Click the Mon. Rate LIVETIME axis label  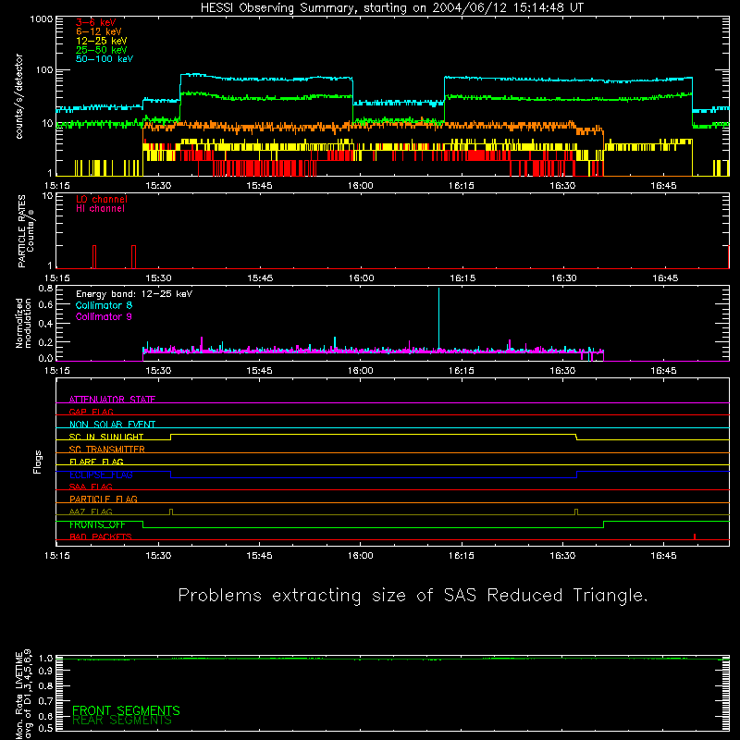pyautogui.click(x=24, y=695)
